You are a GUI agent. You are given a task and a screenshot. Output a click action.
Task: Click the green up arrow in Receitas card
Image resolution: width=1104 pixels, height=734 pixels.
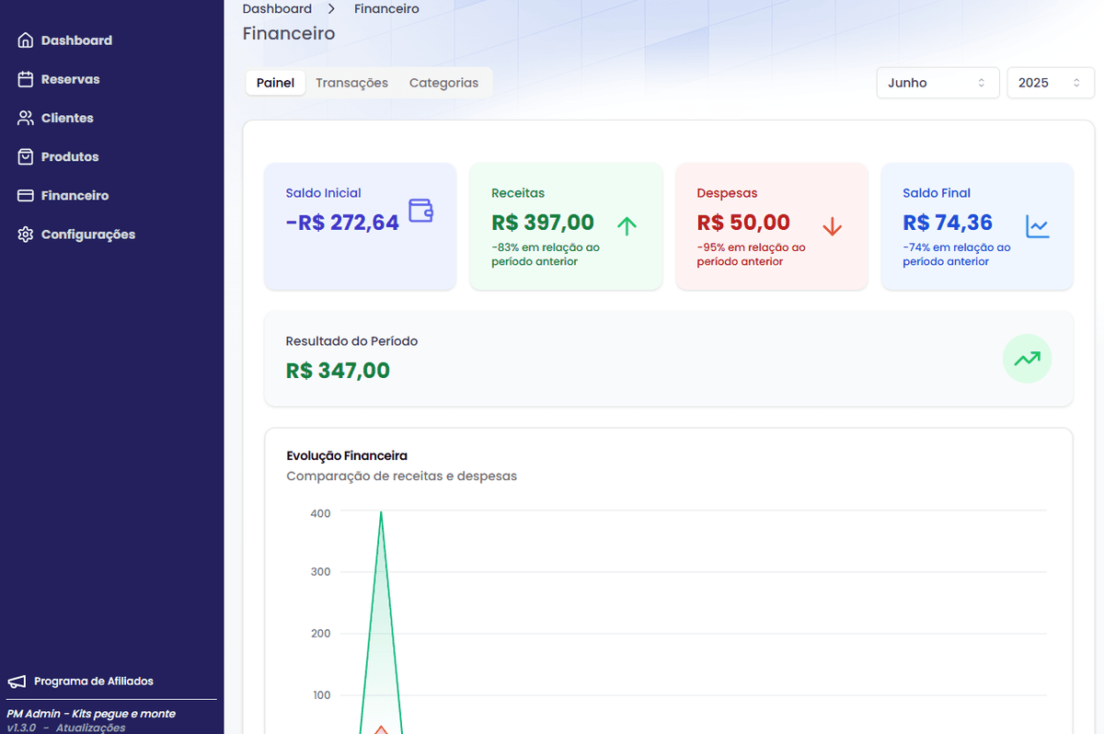627,226
